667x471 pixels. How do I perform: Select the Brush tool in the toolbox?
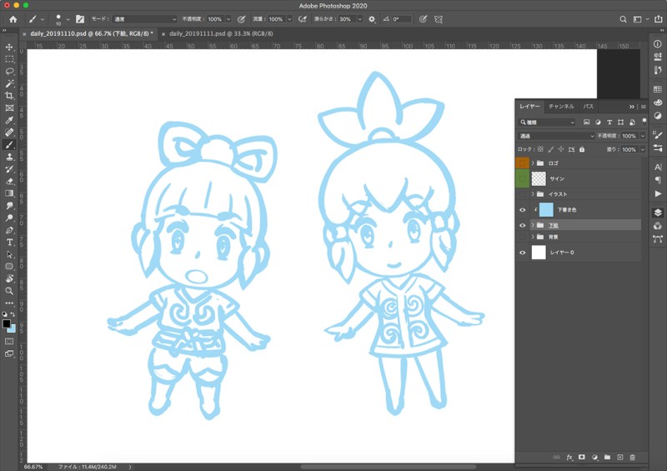click(9, 145)
